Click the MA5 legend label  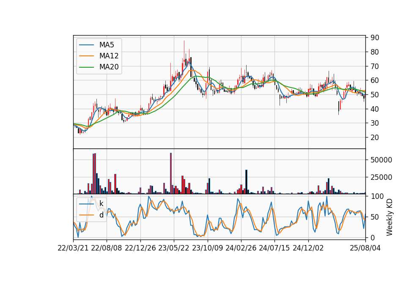click(x=107, y=45)
